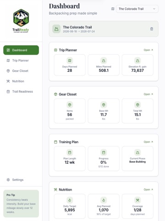Click the Plan Length calendar icon
The height and width of the screenshot is (221, 165).
70,152
